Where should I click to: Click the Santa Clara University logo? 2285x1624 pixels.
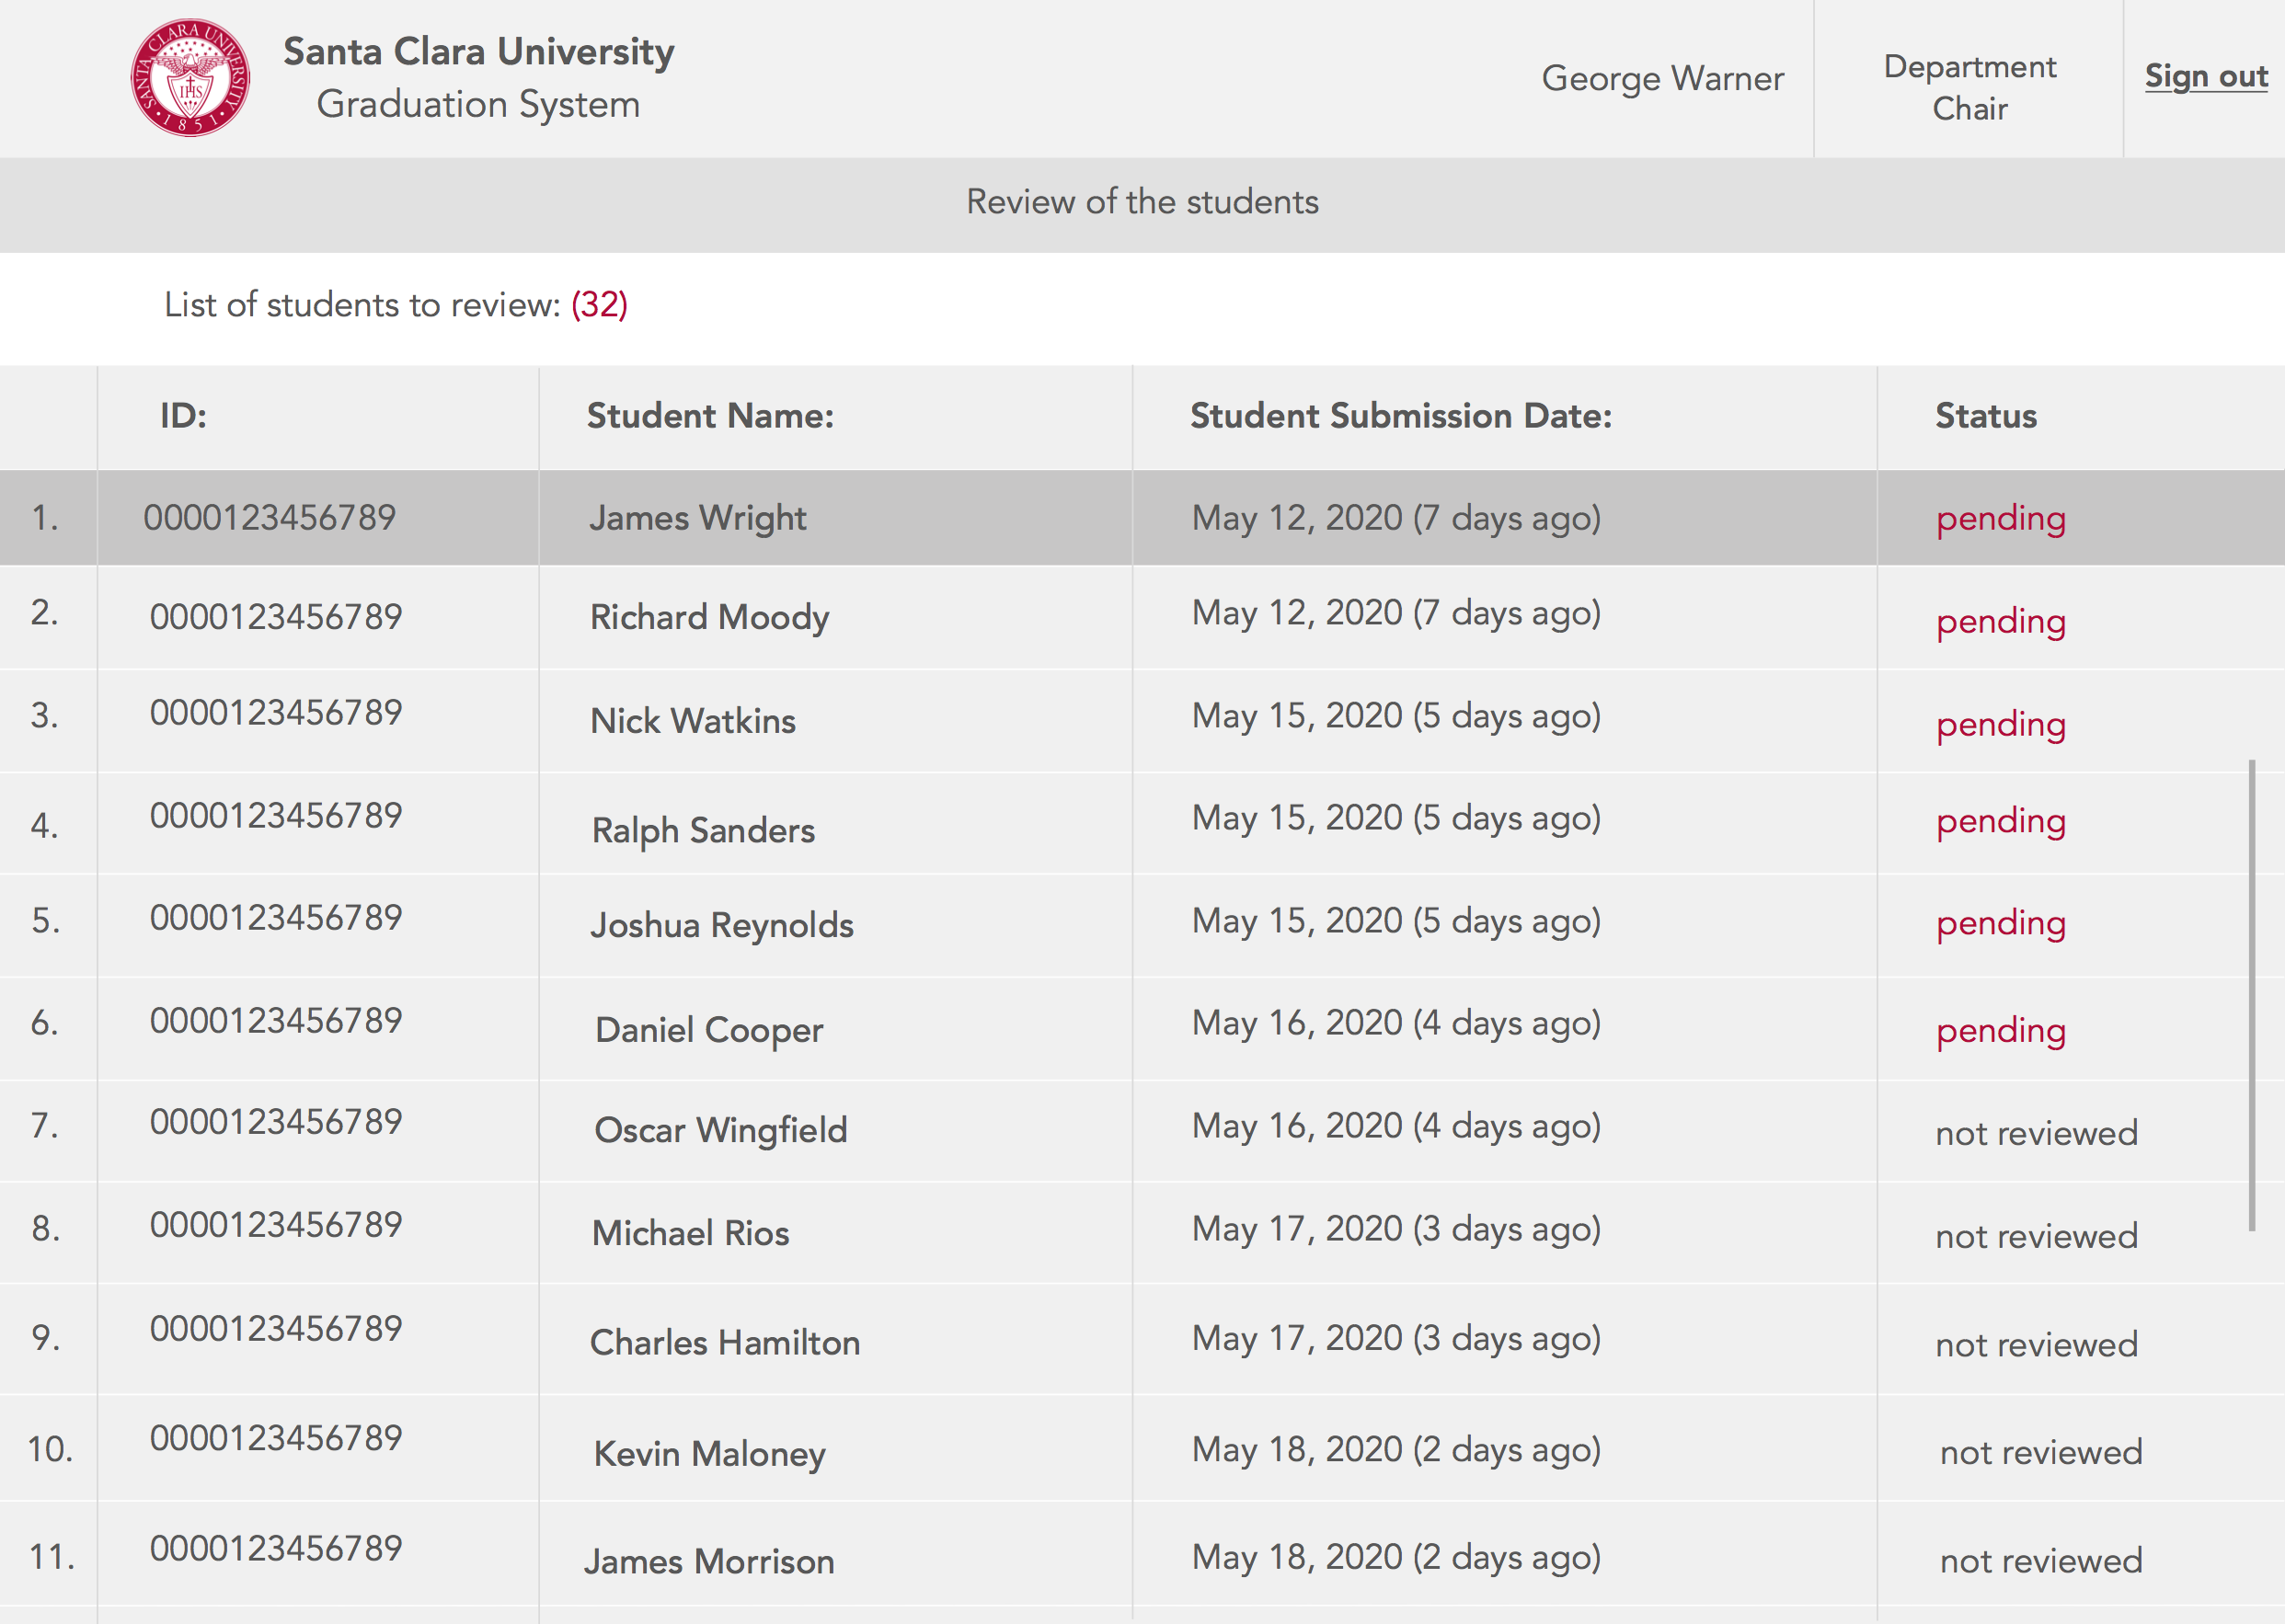click(x=186, y=78)
